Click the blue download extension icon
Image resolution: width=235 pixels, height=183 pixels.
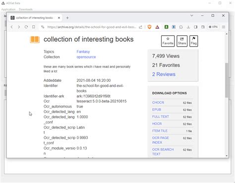tap(174, 27)
